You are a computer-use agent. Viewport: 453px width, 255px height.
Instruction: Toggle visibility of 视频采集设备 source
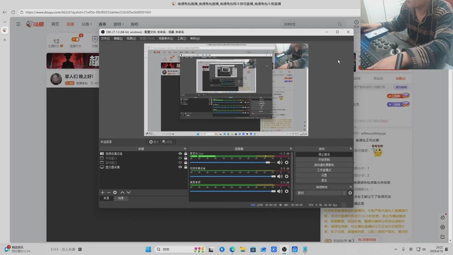pos(180,154)
